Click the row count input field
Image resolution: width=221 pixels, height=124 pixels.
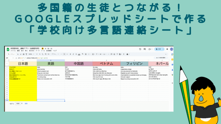coord(18,104)
